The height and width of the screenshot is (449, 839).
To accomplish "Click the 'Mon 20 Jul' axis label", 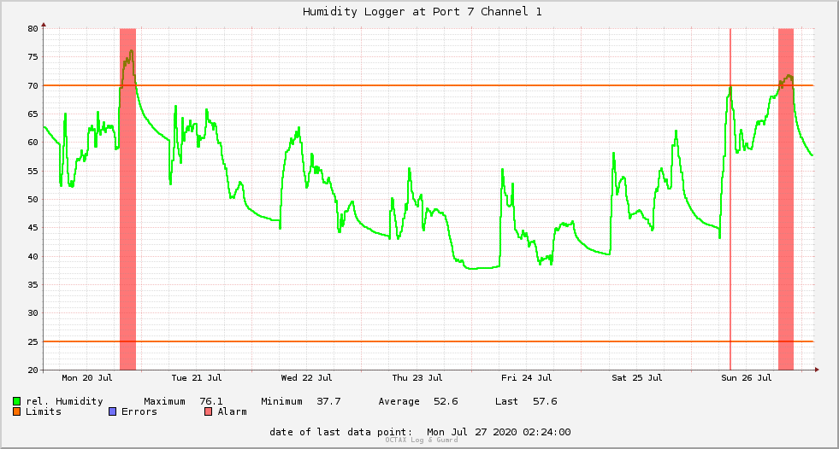I will click(x=87, y=377).
